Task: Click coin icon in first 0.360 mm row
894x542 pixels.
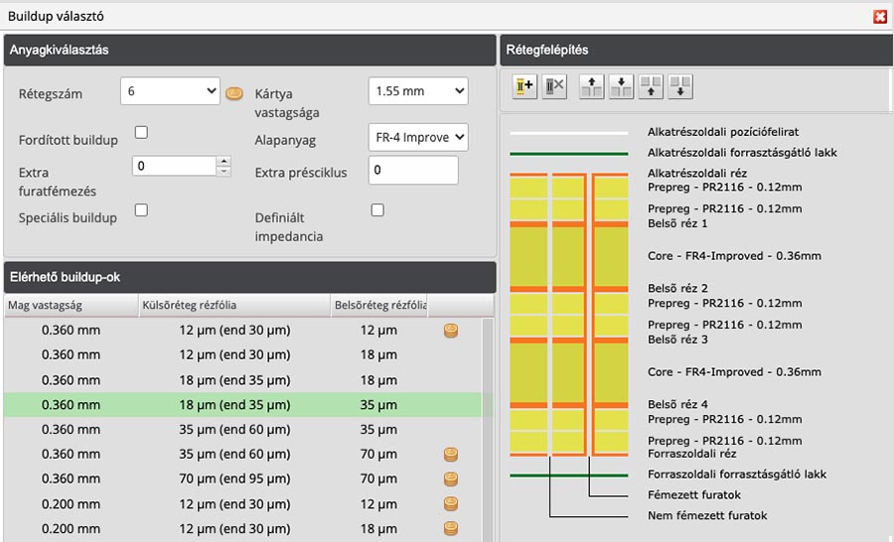Action: click(x=450, y=330)
